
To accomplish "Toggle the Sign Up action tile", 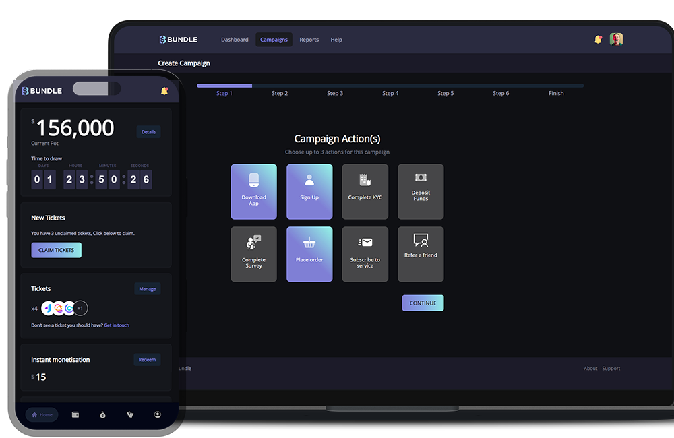I will [x=309, y=191].
